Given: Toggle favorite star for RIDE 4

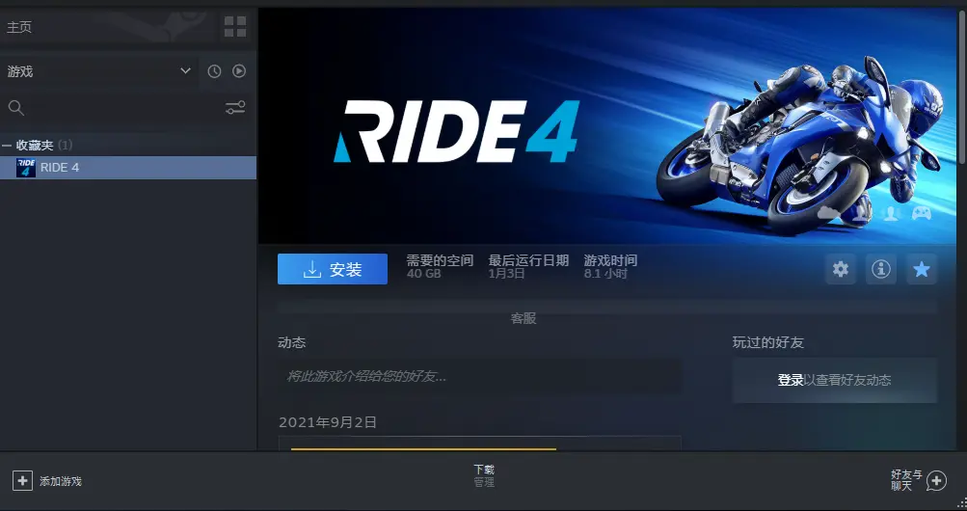Looking at the screenshot, I should point(922,269).
